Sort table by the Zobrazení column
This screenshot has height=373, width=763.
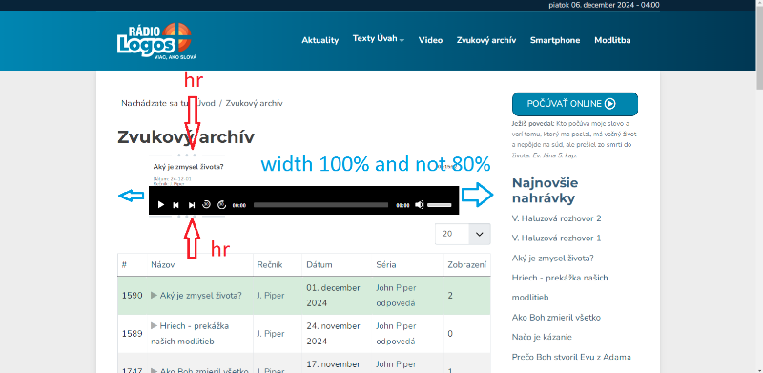click(467, 265)
